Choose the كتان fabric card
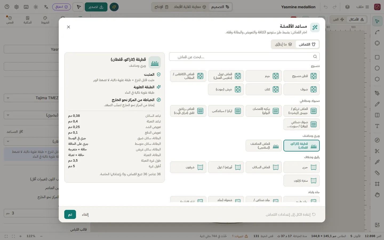Screen dimensions: 384x240 [263, 89]
